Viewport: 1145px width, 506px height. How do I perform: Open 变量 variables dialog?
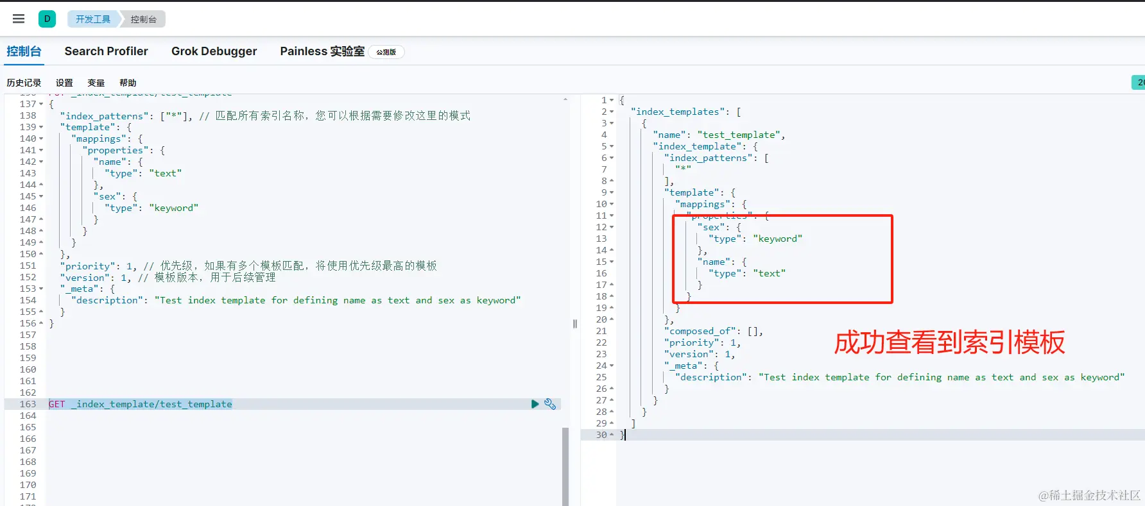pos(96,83)
